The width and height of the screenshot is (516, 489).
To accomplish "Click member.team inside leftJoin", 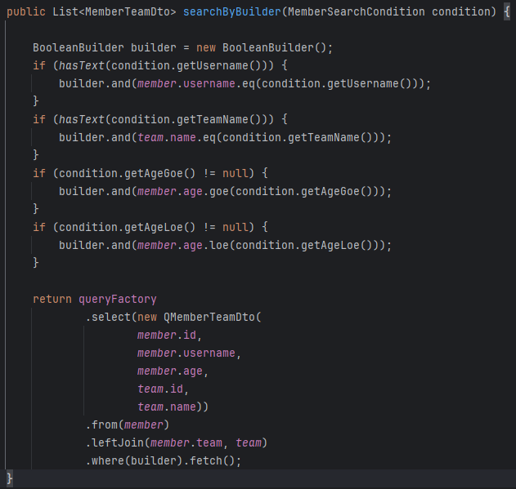I will point(186,443).
